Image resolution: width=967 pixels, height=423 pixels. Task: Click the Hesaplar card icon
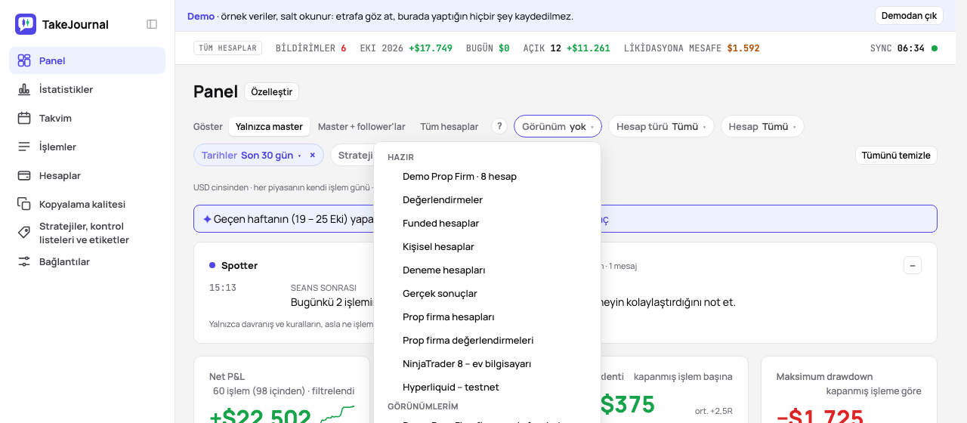click(24, 175)
